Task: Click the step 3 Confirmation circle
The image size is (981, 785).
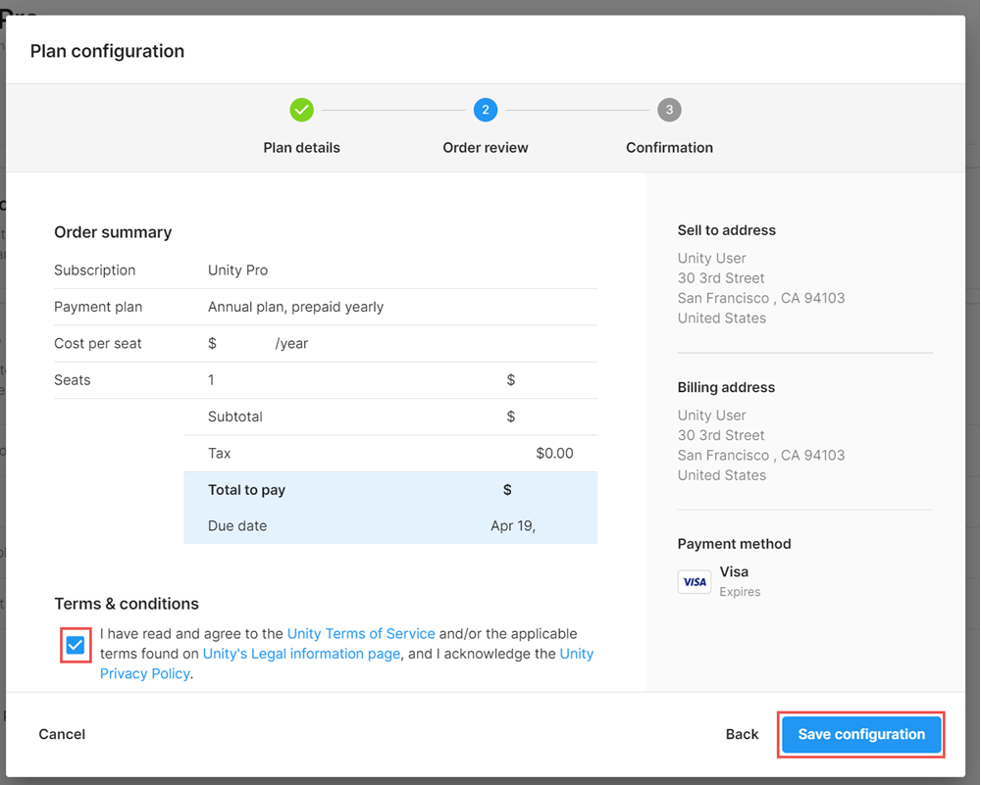Action: coord(669,110)
